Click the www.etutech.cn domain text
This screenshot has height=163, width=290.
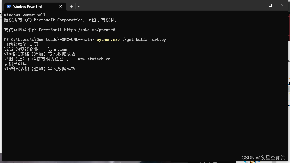tap(94, 59)
